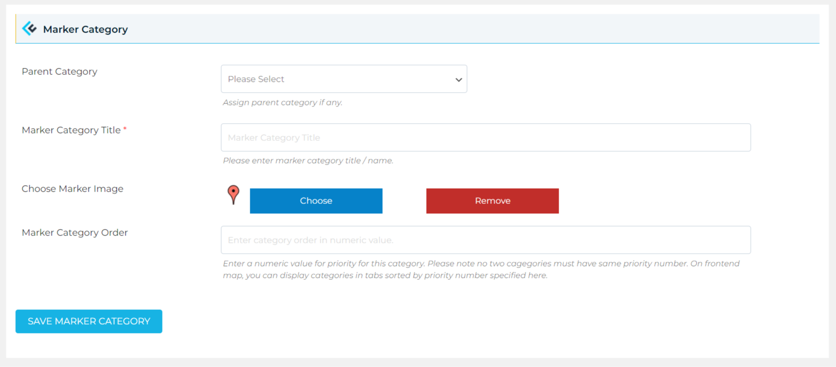Focus the Marker Category Title input field
The image size is (836, 367).
click(486, 137)
